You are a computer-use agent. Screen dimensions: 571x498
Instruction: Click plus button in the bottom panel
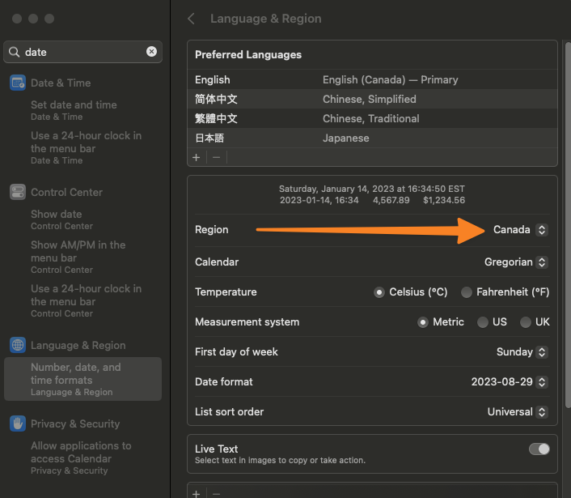coord(197,494)
